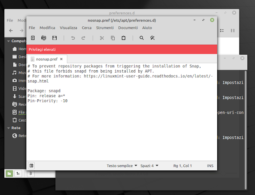The image size is (255, 195).
Task: Copy selection with the toolbar copy icon
Action: (x=113, y=38)
